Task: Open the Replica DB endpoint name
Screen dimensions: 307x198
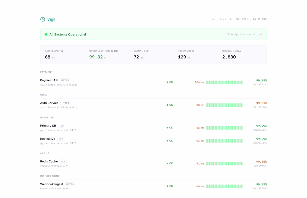Action: [x=48, y=139]
